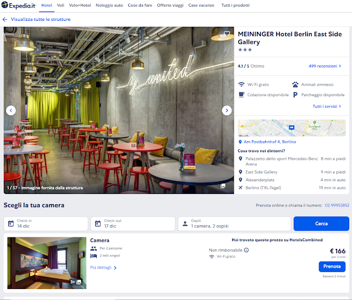
Task: Click the breakfast cup icon
Action: (241, 95)
